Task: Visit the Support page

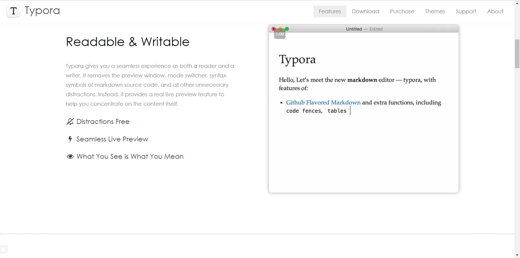Action: point(466,11)
